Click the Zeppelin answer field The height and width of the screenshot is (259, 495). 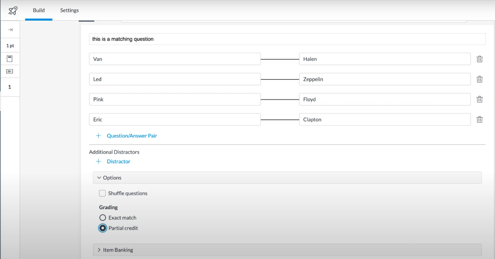[x=385, y=79]
